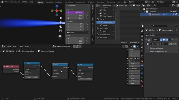Collapse the Collection in outliner
179x100 pixels.
coord(144,12)
